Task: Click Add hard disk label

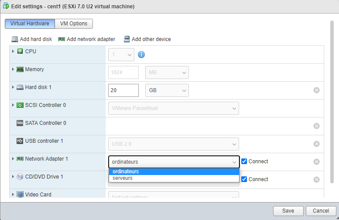Action: pos(36,39)
